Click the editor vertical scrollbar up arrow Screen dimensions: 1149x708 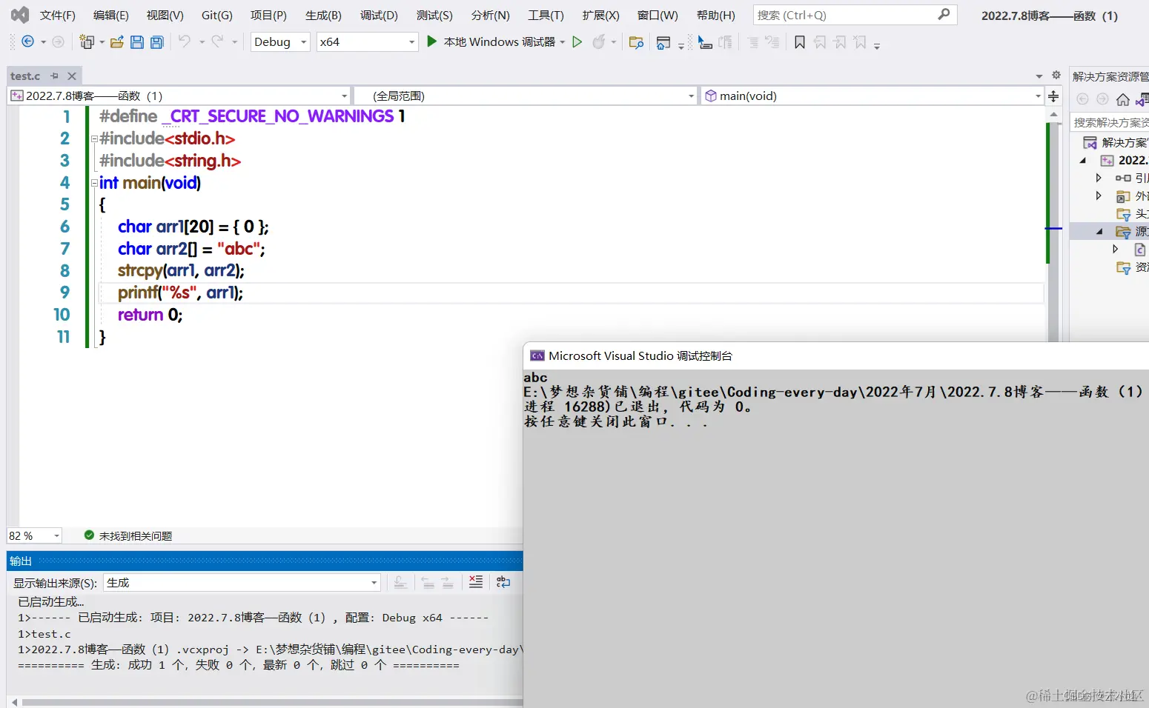[x=1053, y=115]
